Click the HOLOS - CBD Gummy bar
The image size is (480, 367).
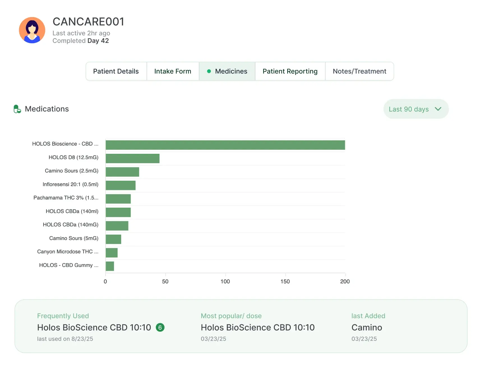tap(110, 266)
